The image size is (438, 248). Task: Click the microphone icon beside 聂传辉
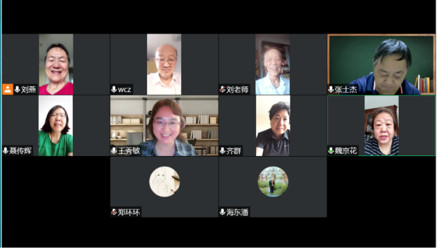click(x=5, y=151)
